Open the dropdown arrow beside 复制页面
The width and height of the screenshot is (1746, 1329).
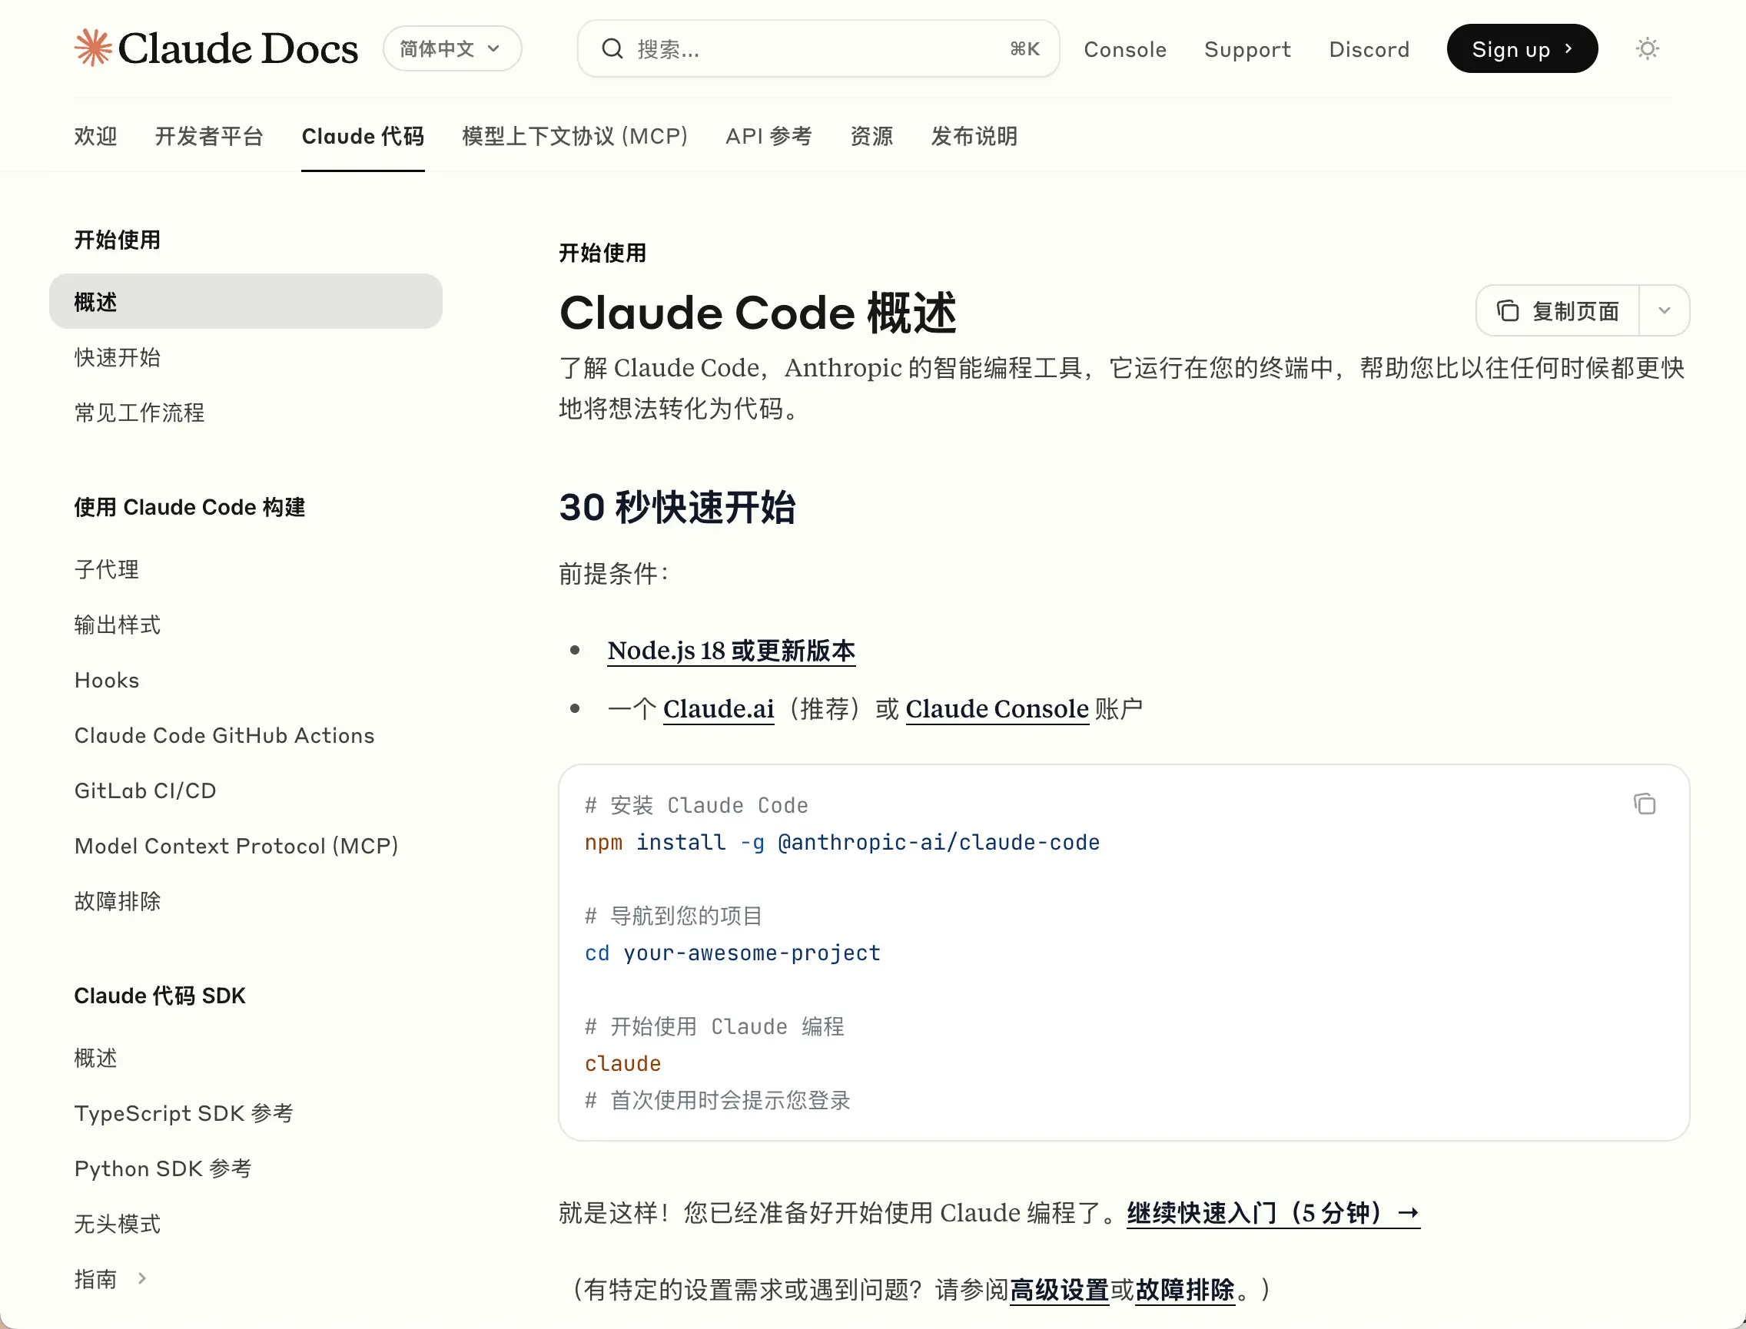(1664, 311)
